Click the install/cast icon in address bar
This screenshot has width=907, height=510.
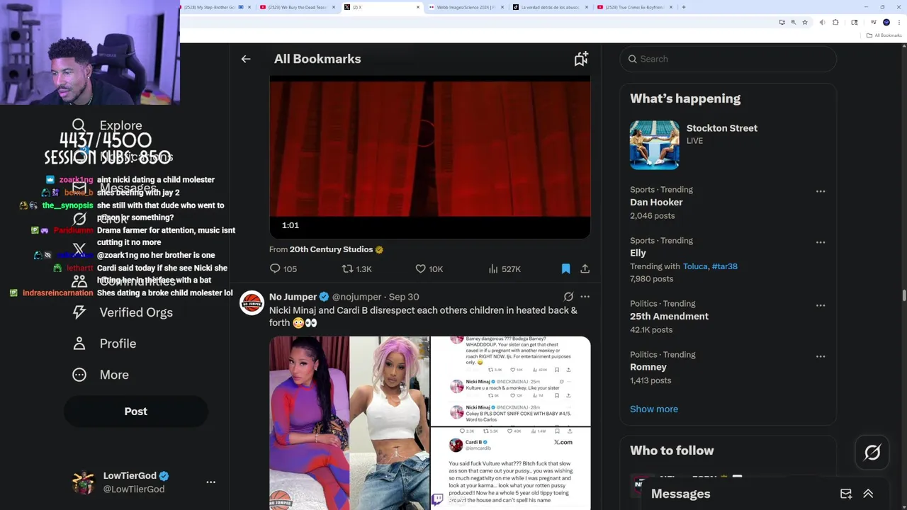(x=782, y=23)
